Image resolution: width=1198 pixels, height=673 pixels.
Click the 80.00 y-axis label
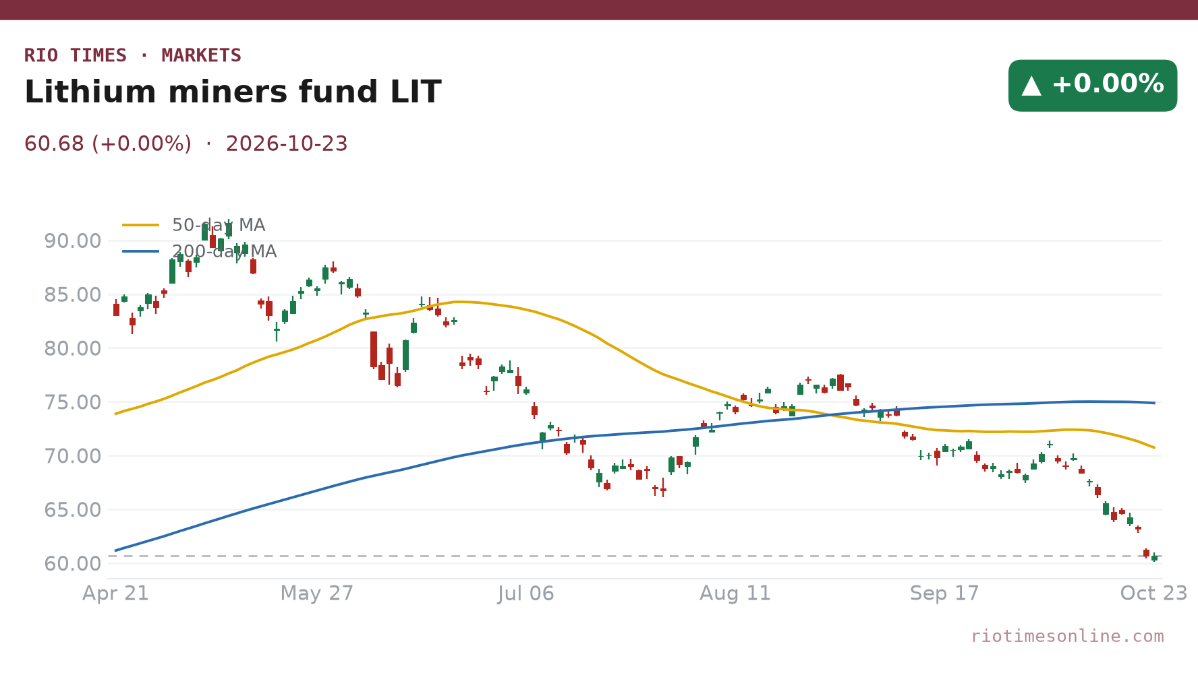(x=72, y=348)
